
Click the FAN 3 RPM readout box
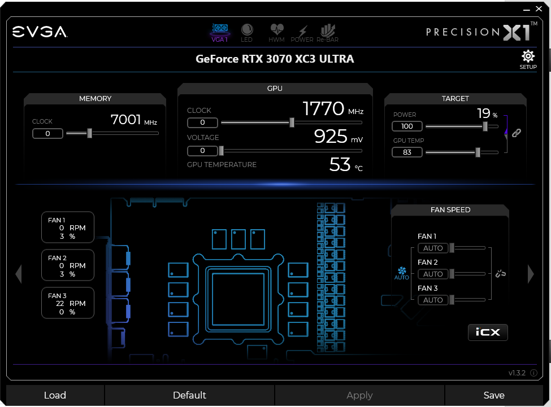(68, 303)
